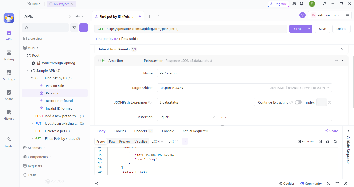Open settings gear in title bar

[294, 4]
